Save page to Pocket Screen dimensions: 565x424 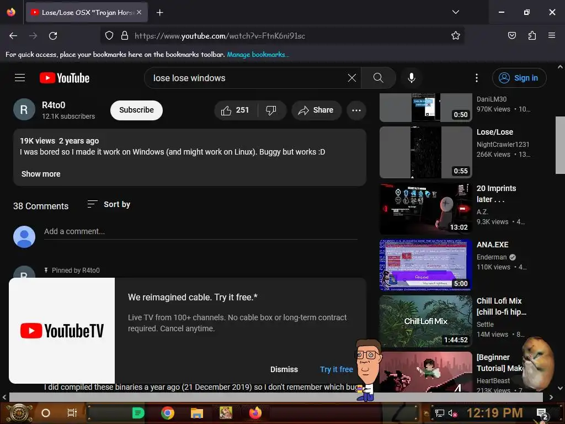pyautogui.click(x=511, y=36)
